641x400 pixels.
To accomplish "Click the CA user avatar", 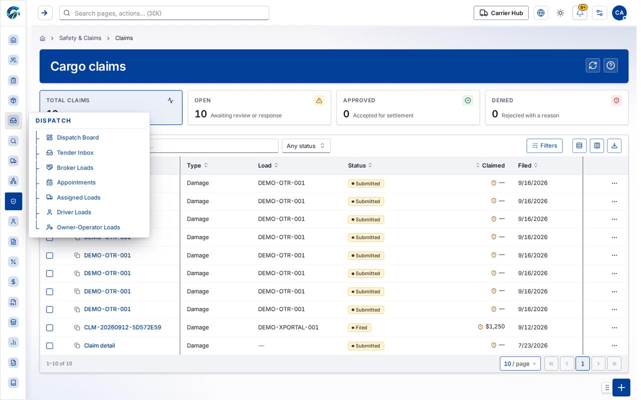I will (x=619, y=13).
